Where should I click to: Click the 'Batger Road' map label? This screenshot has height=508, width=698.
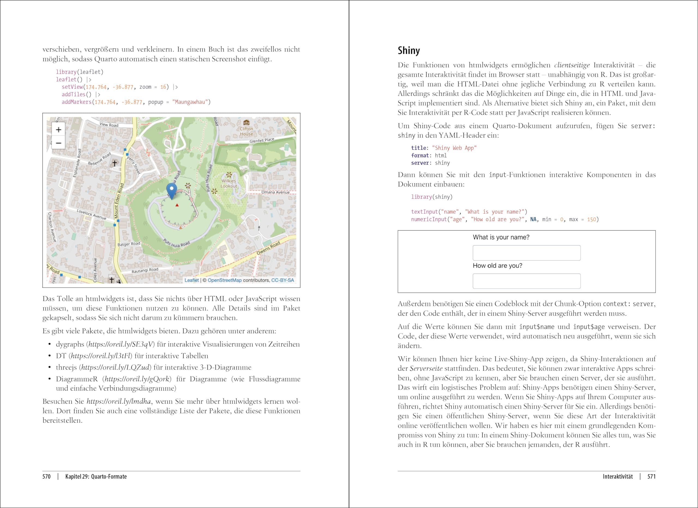129,244
